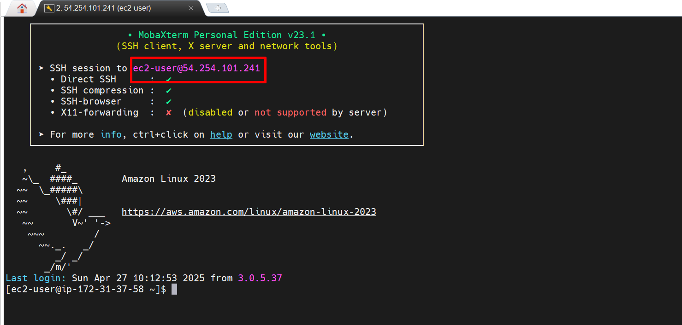Click the 'Direct SSH' line

coord(111,79)
